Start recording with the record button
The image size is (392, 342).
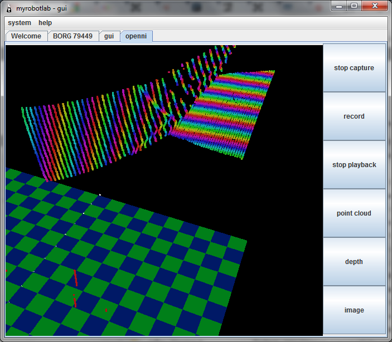[354, 116]
